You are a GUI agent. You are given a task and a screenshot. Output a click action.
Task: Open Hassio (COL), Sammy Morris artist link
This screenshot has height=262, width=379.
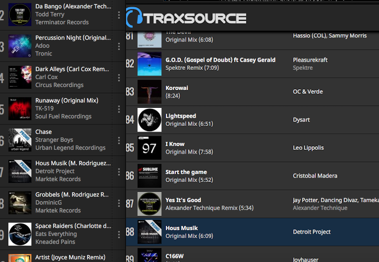coord(330,36)
